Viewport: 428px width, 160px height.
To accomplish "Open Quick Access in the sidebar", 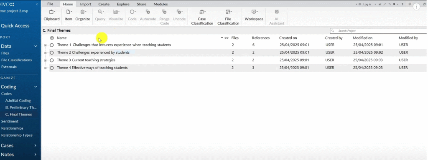I will coord(15,25).
